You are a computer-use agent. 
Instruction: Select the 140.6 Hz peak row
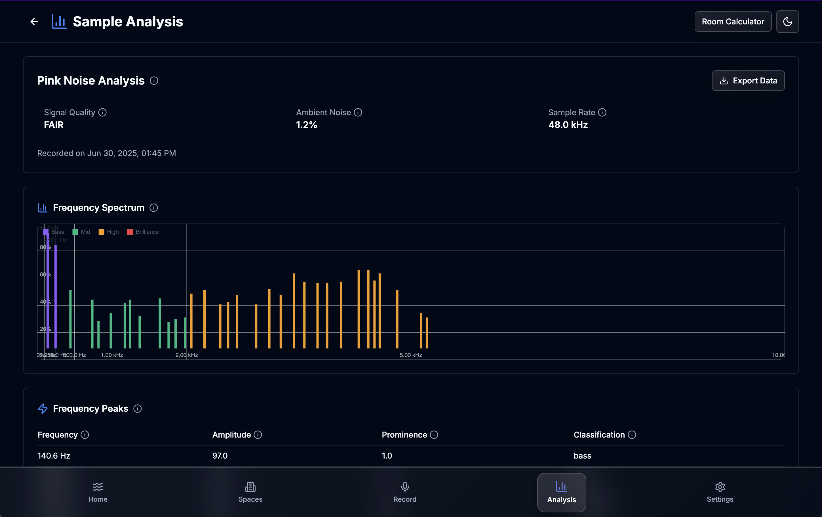pos(54,455)
